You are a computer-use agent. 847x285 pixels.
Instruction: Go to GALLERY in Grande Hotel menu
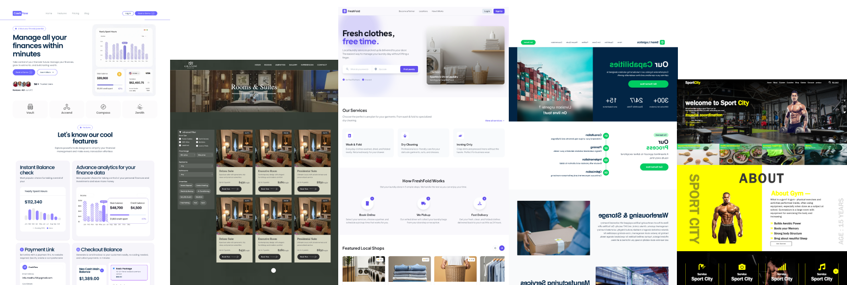[x=293, y=65]
